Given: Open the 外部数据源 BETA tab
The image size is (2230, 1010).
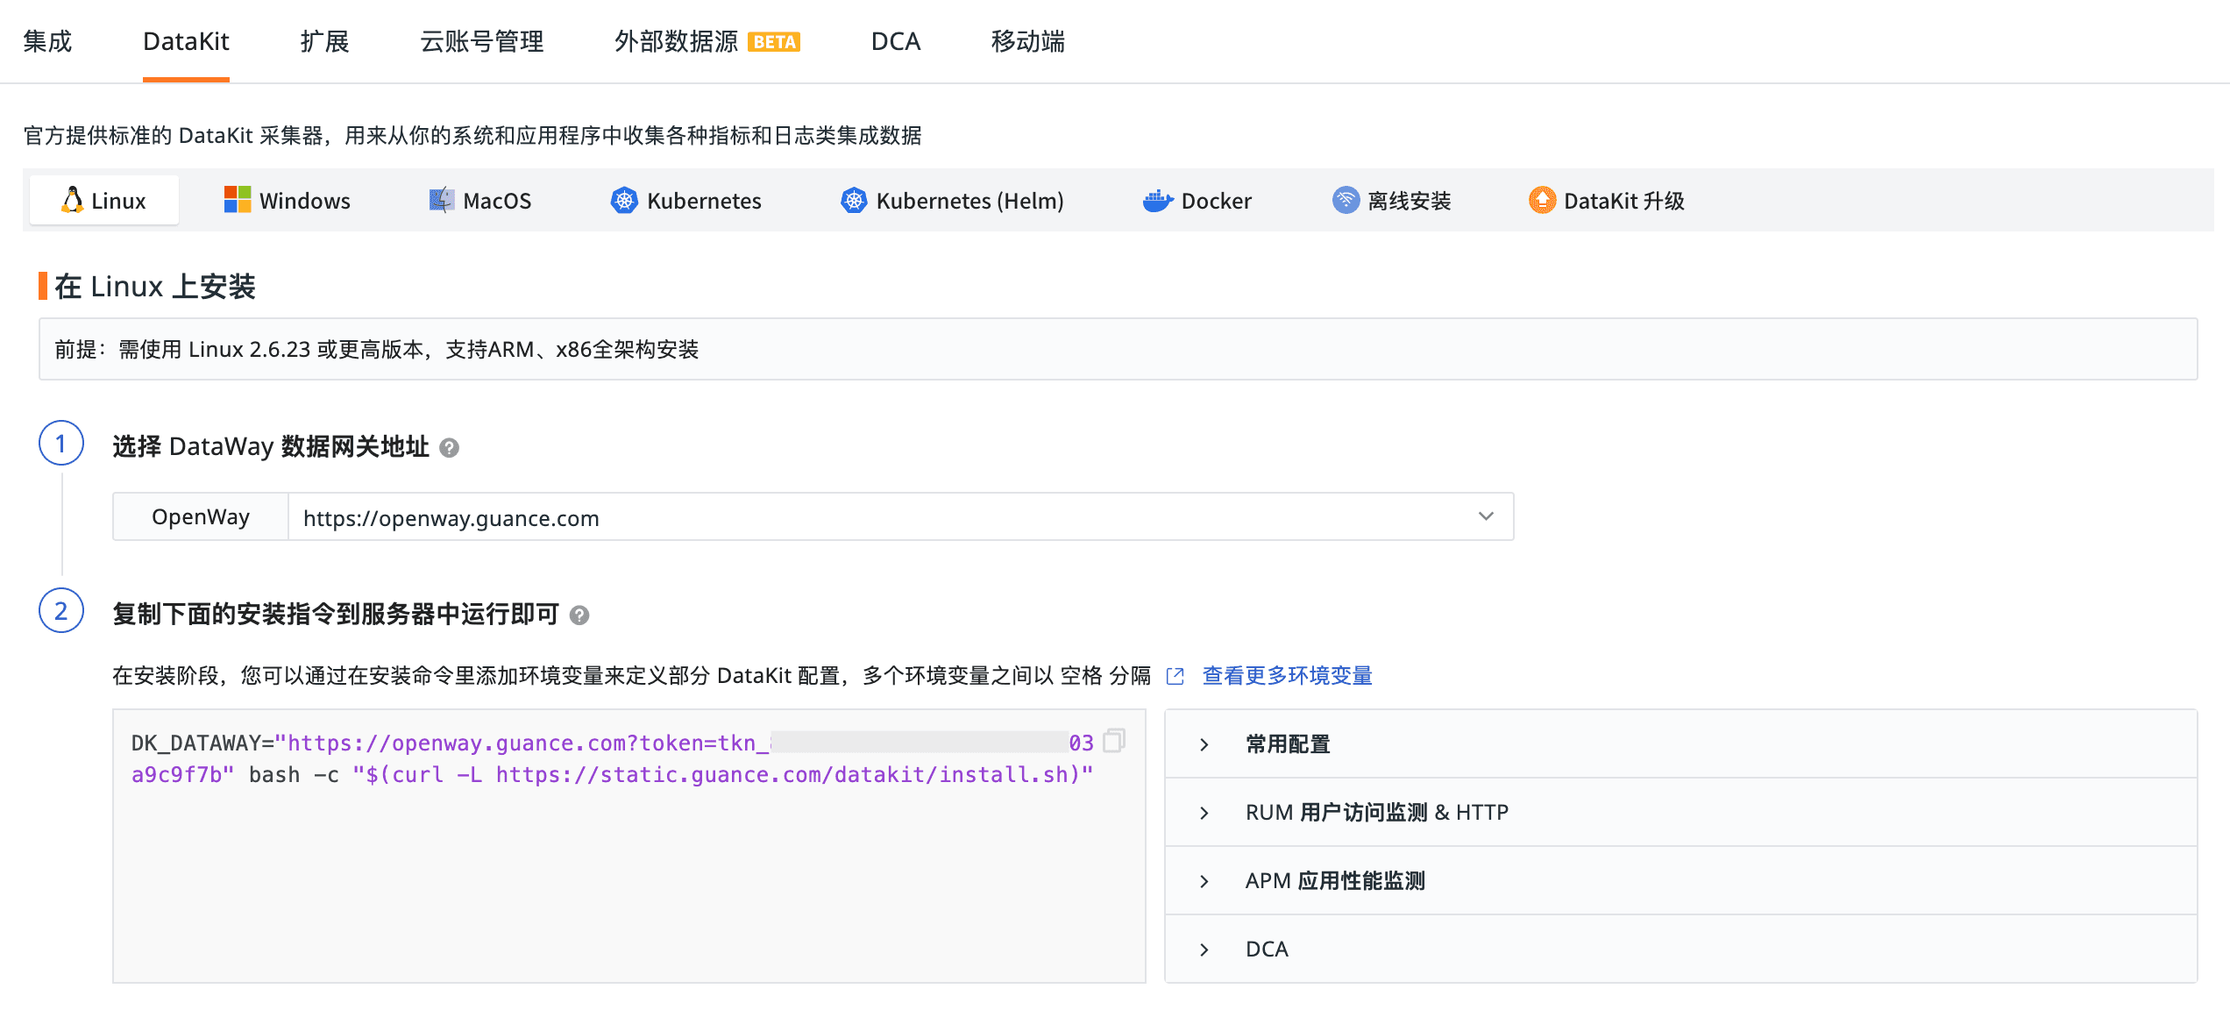Looking at the screenshot, I should 706,41.
